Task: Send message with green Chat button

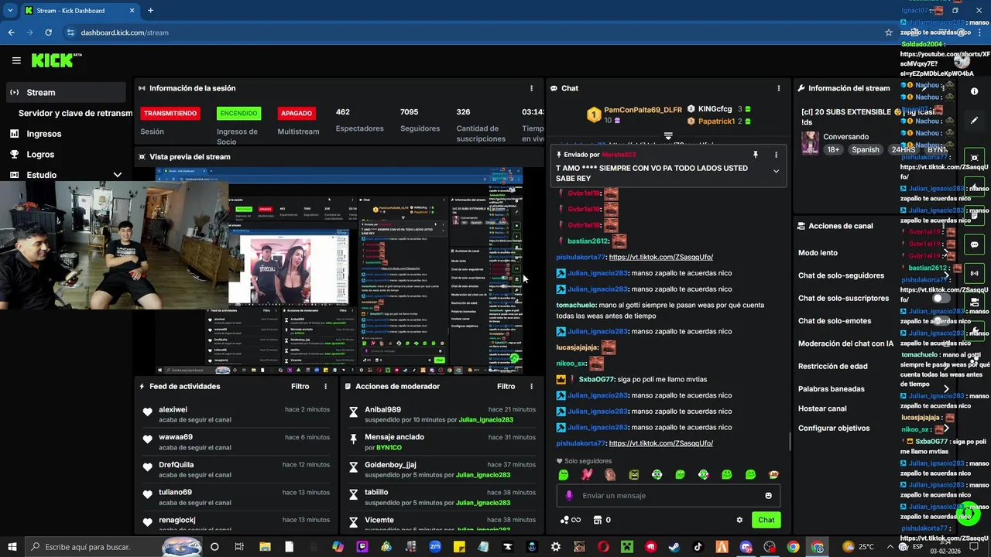Action: coord(766,520)
